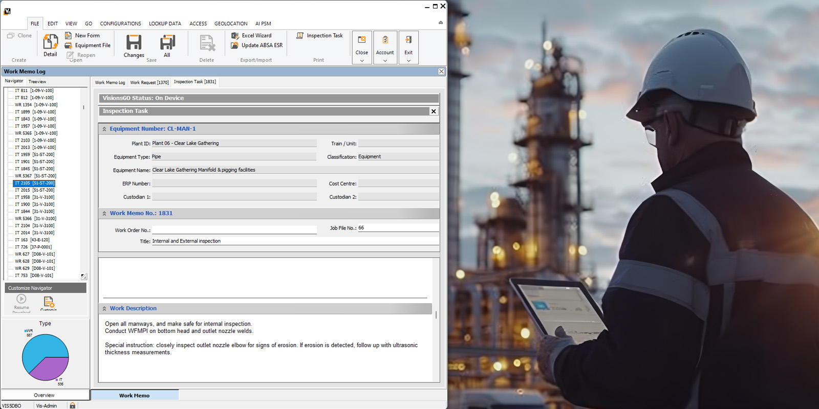The width and height of the screenshot is (819, 409).
Task: Collapse the Work Description section
Action: pos(104,309)
